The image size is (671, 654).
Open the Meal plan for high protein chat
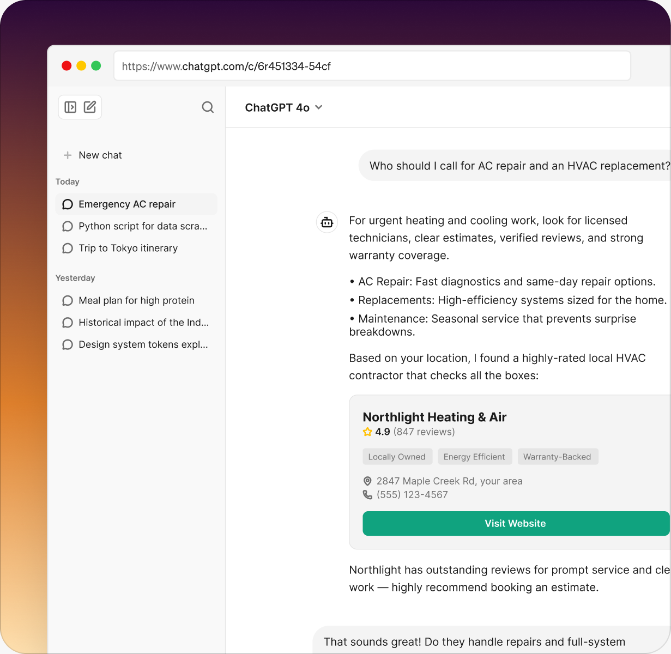[x=136, y=301]
